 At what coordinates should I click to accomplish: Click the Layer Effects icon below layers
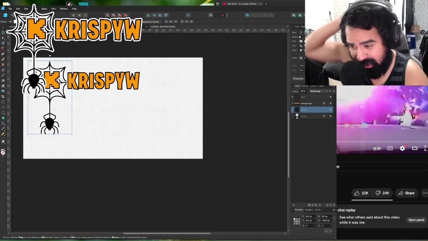click(x=316, y=205)
